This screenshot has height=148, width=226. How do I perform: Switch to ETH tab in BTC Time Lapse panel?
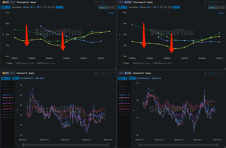point(12,2)
